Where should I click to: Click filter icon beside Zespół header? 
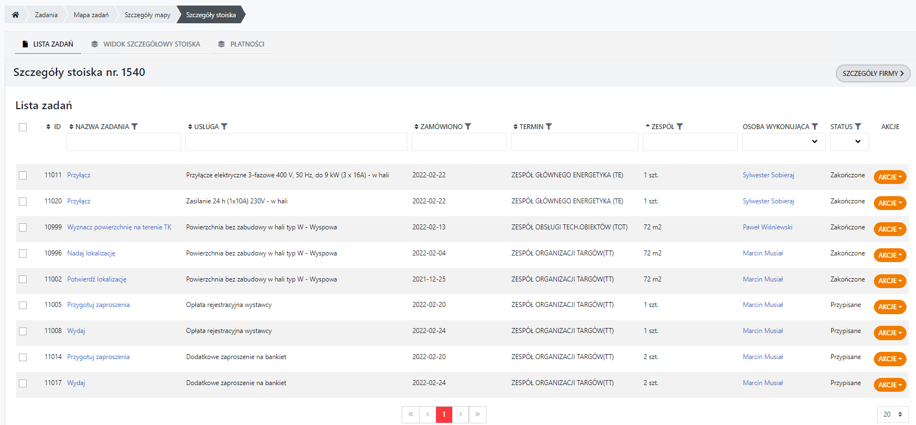tap(680, 127)
